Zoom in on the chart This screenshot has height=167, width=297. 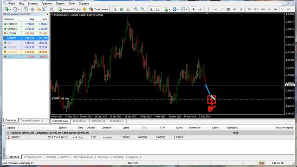136,9
